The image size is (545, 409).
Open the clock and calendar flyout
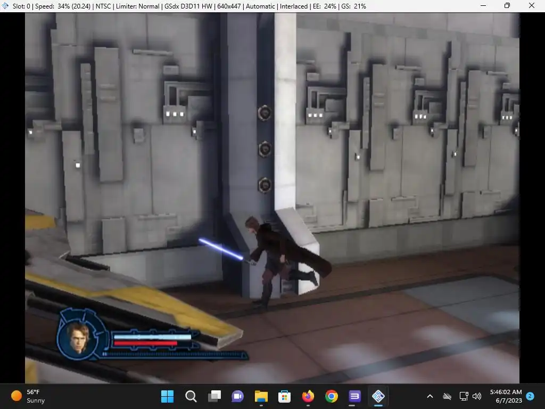(506, 396)
